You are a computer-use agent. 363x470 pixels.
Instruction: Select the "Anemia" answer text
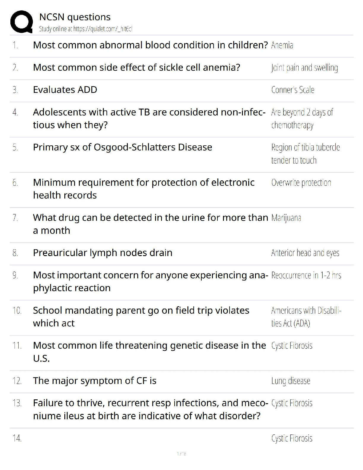point(282,45)
